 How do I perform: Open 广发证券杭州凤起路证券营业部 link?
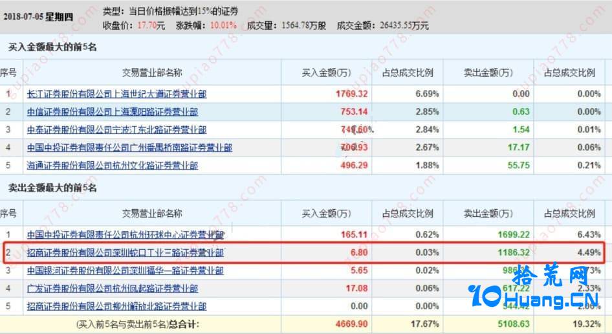[x=113, y=288]
